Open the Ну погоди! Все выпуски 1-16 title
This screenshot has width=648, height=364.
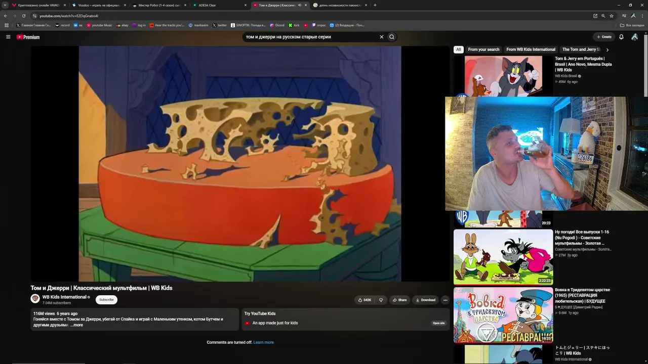[582, 238]
